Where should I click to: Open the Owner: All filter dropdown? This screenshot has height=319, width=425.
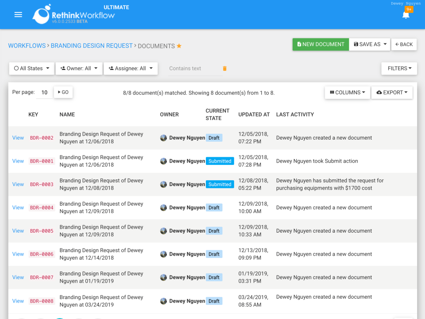tap(79, 68)
